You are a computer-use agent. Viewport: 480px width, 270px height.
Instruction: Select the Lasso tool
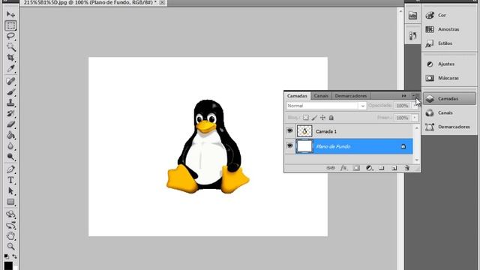(10, 36)
